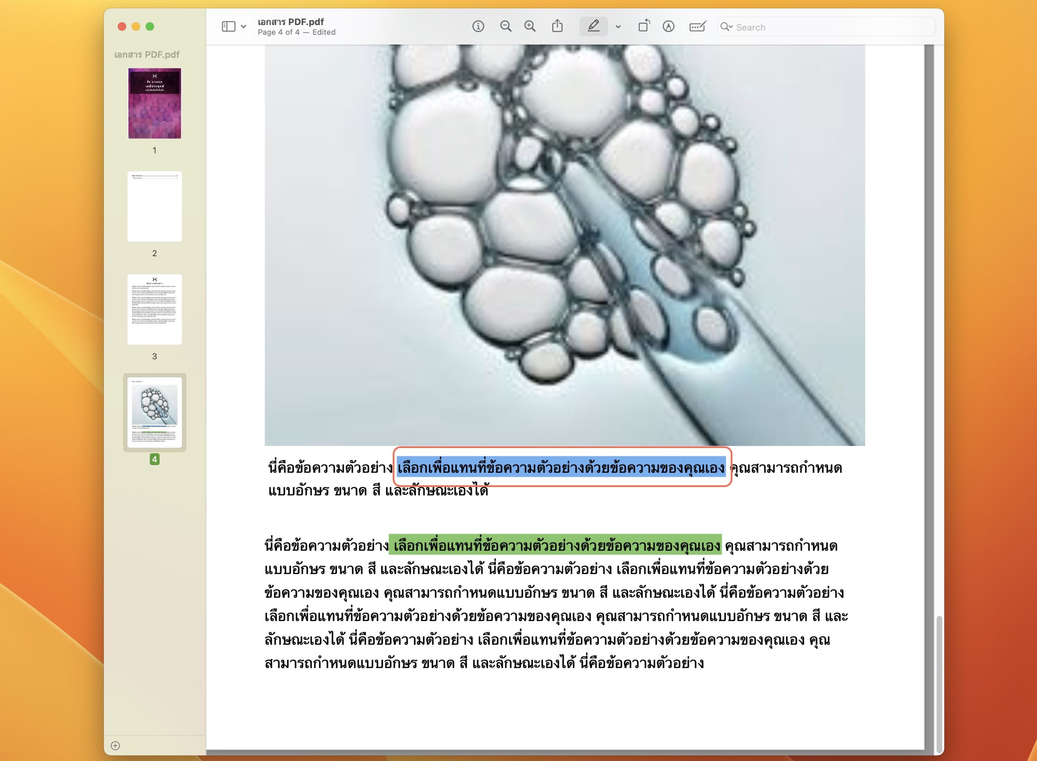This screenshot has width=1037, height=761.
Task: Select page 1 thumbnail with purple cover
Action: point(154,103)
